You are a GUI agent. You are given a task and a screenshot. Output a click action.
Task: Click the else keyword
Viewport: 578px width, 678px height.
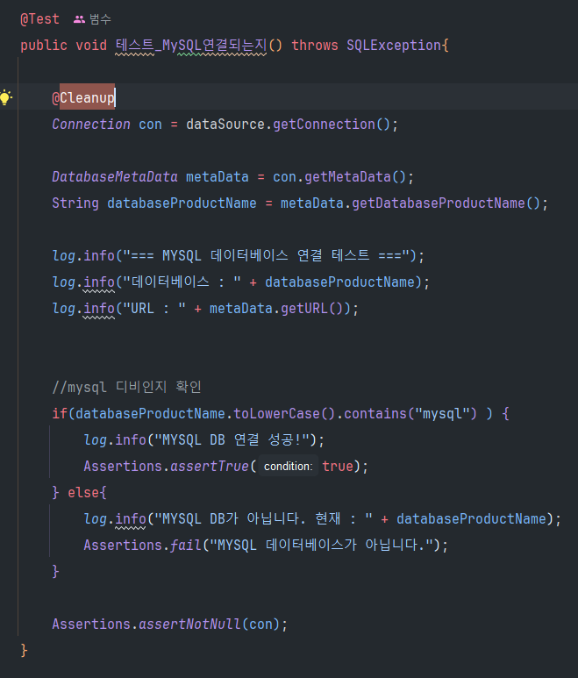point(83,492)
